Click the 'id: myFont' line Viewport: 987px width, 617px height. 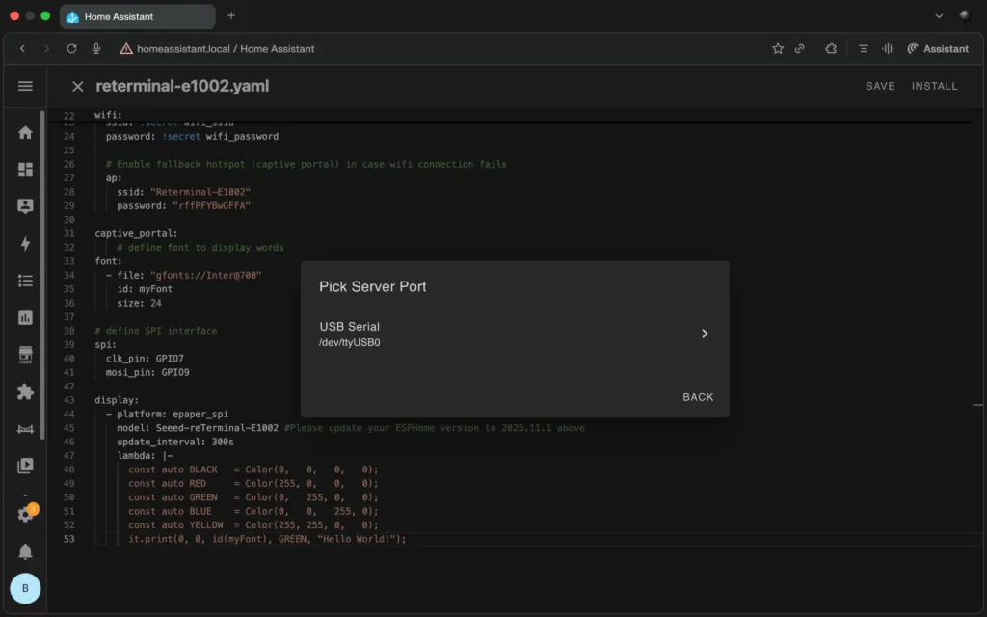click(x=145, y=289)
